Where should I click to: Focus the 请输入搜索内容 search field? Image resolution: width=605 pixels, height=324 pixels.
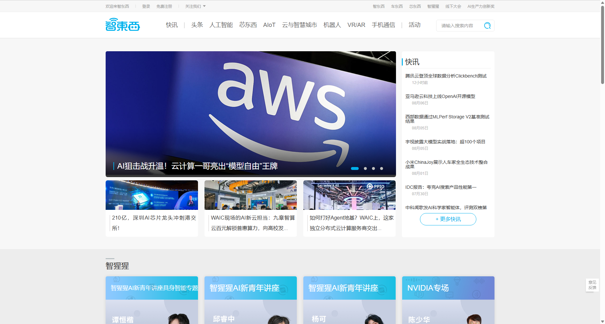click(x=460, y=26)
